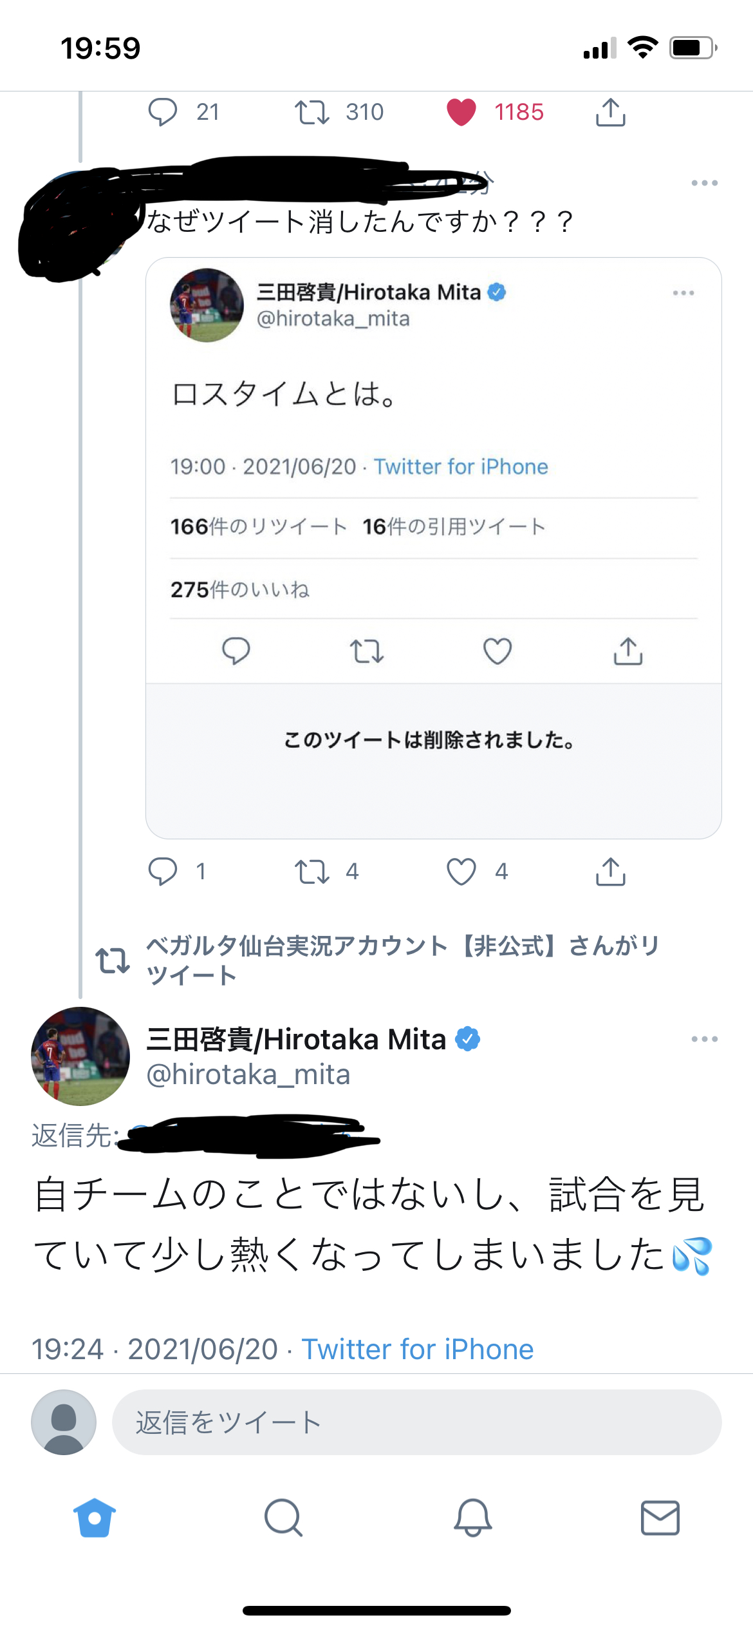Tap the blue Twitter for iPhone link
753x1631 pixels.
[x=418, y=1350]
